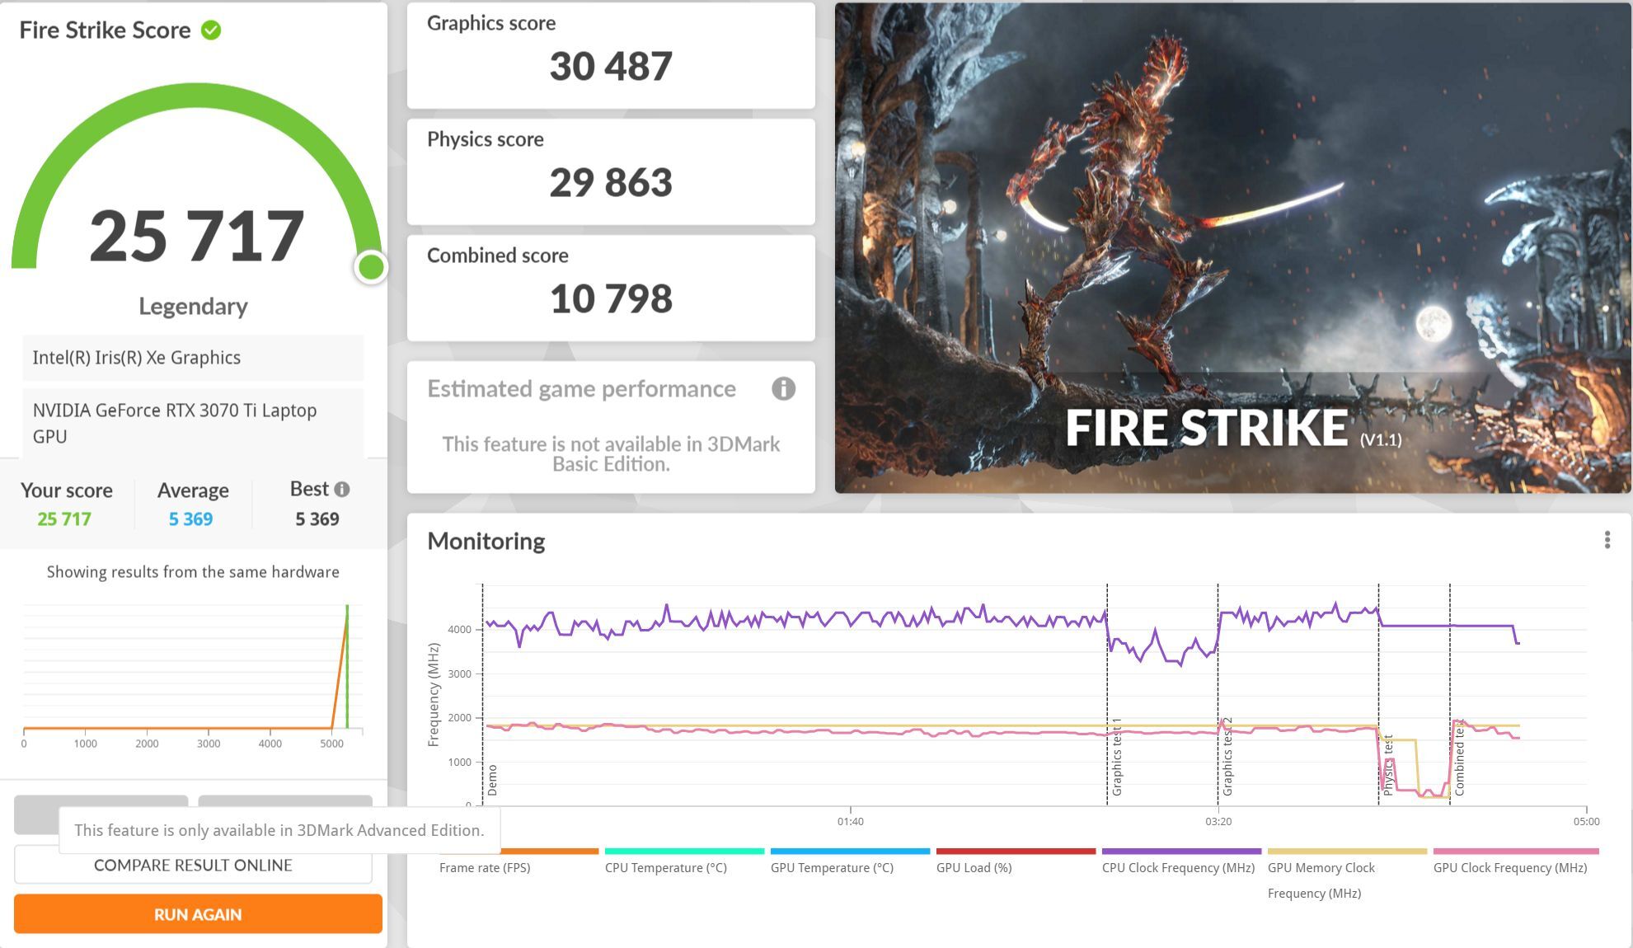Toggle GPU Memory Clock Frequency legend
The image size is (1633, 948).
1347,875
